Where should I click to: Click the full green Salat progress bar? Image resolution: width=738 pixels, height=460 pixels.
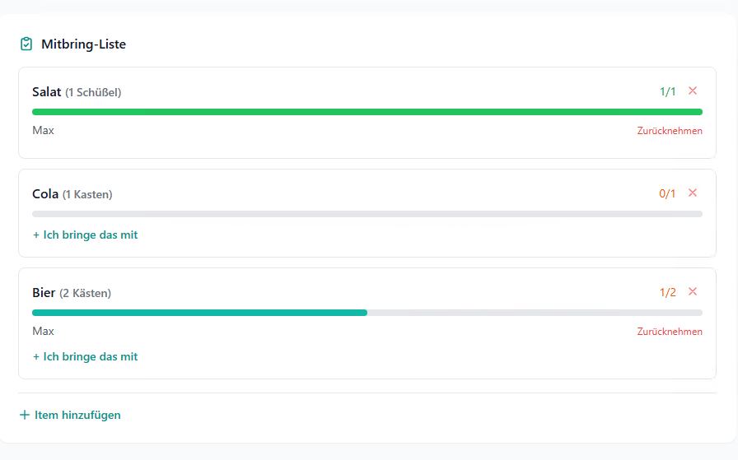367,112
